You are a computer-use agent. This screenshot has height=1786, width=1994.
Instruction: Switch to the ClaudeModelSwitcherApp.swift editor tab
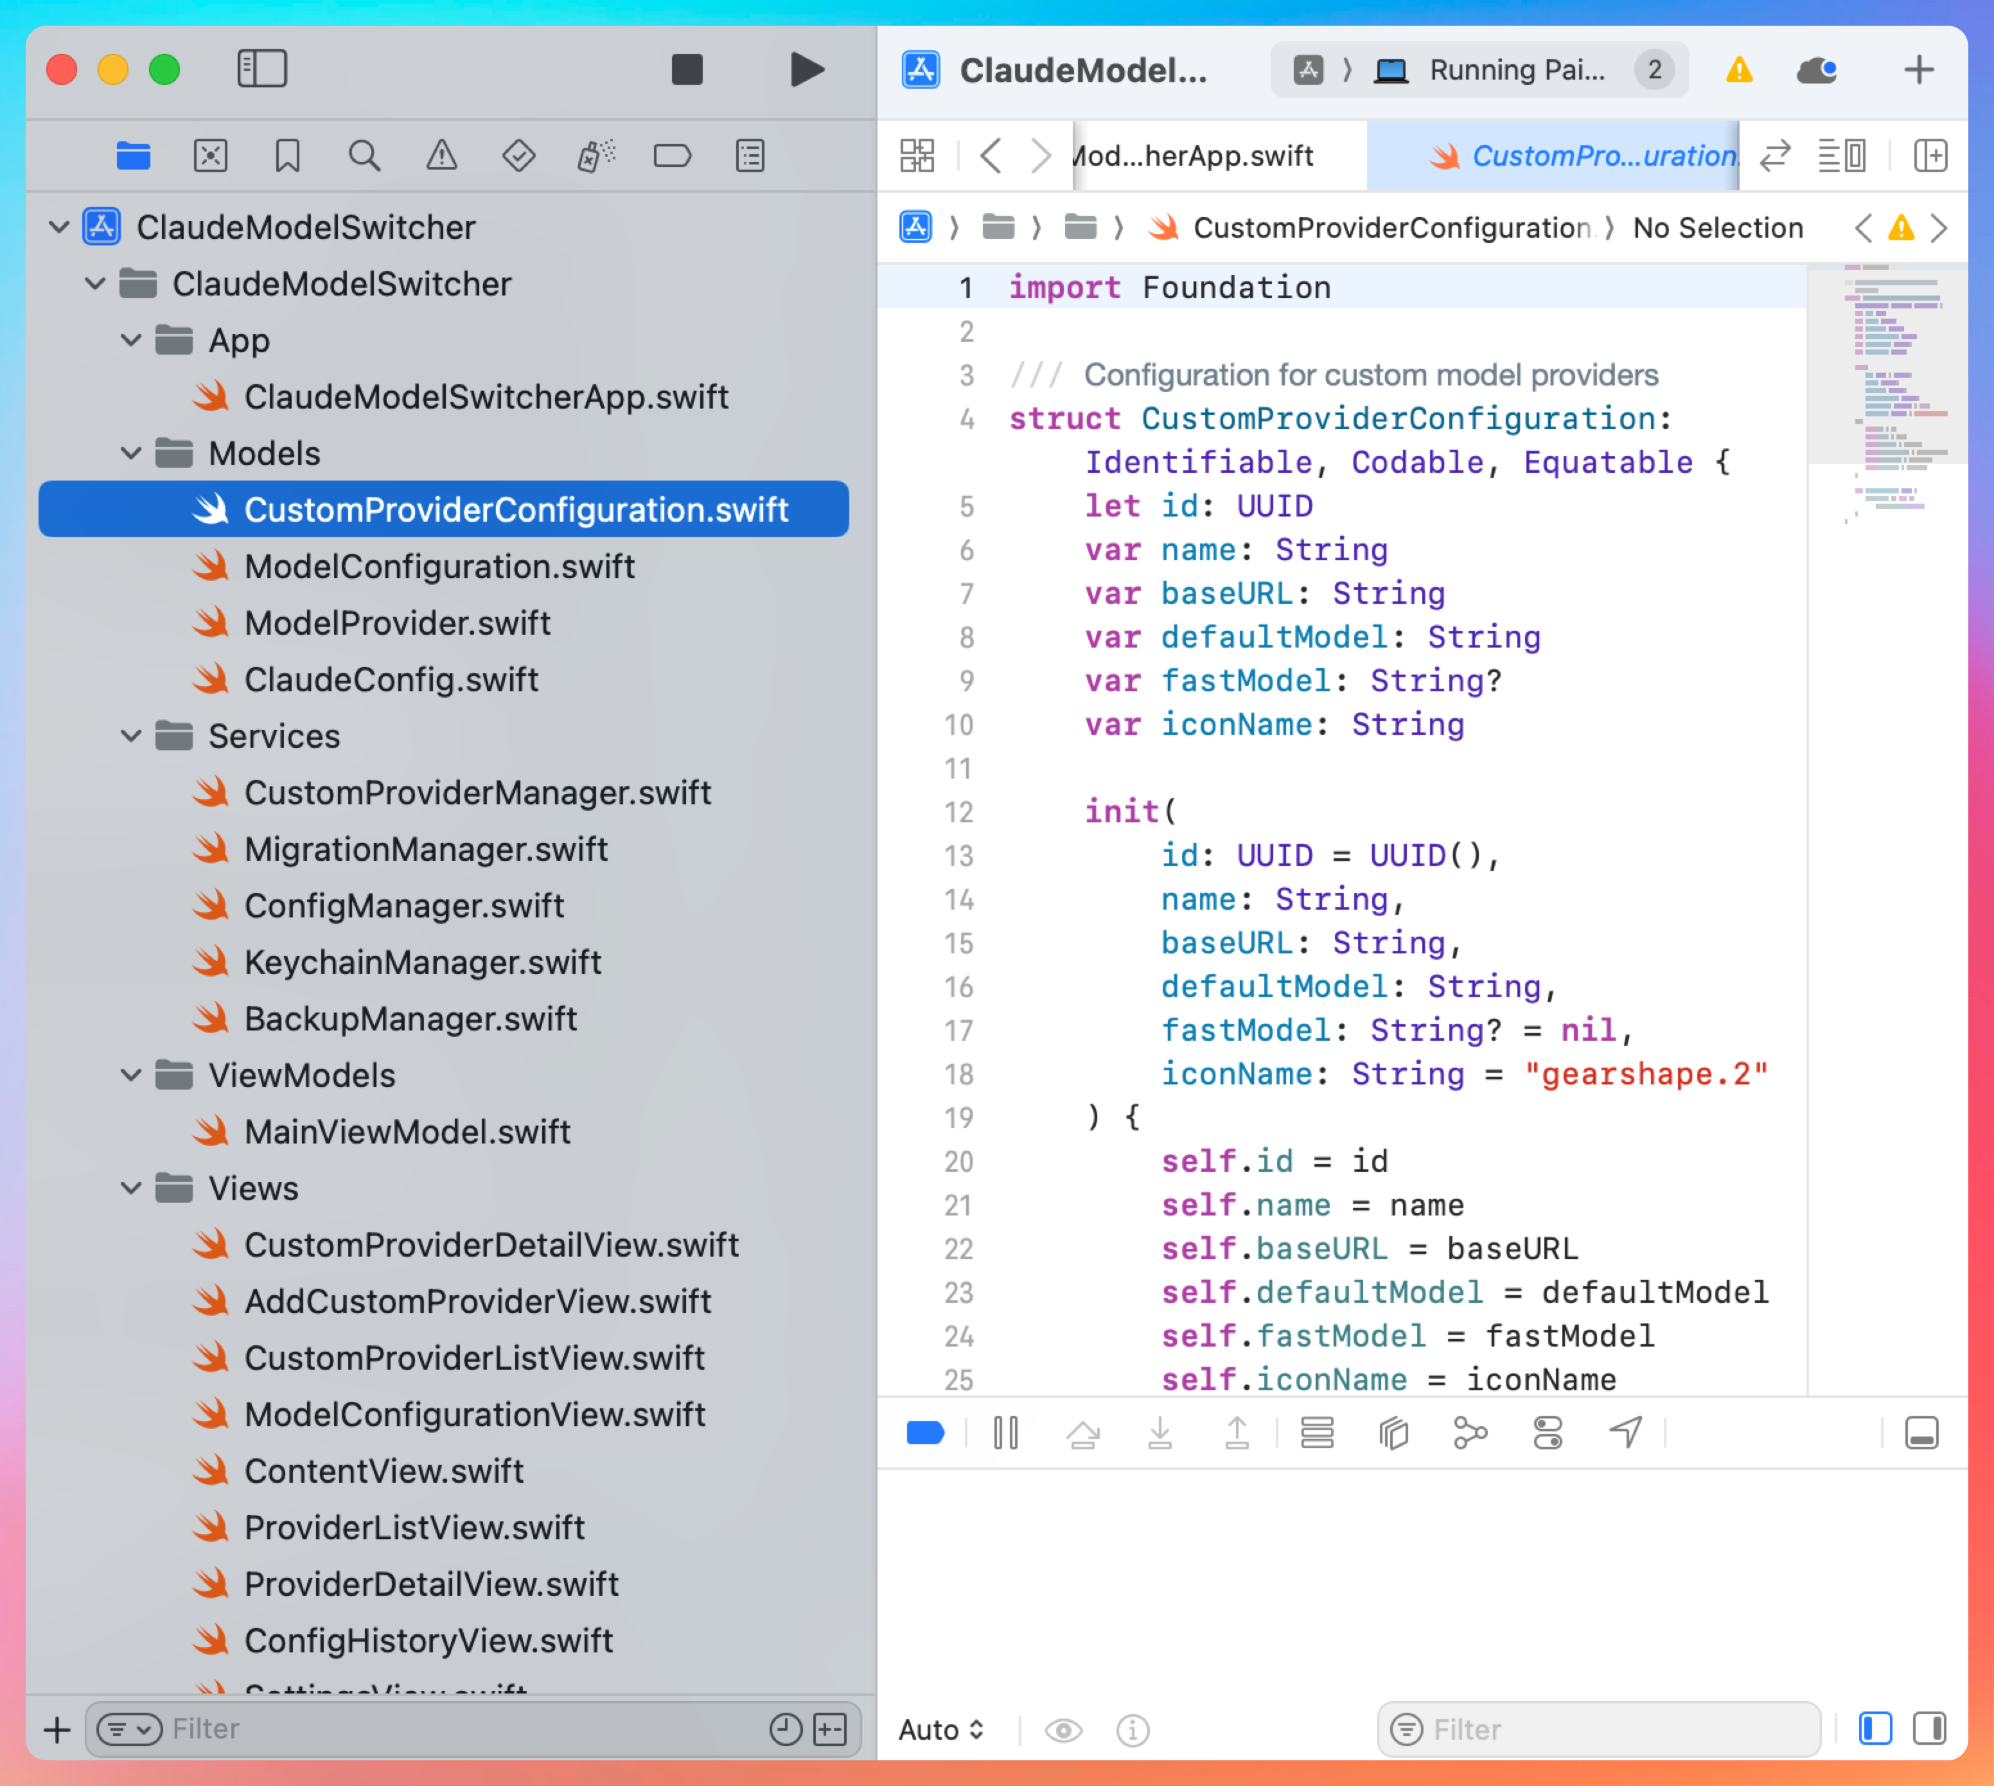[1194, 156]
